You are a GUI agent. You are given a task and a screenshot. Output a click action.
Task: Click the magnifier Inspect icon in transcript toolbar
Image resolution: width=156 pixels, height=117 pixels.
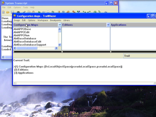[x=48, y=12]
